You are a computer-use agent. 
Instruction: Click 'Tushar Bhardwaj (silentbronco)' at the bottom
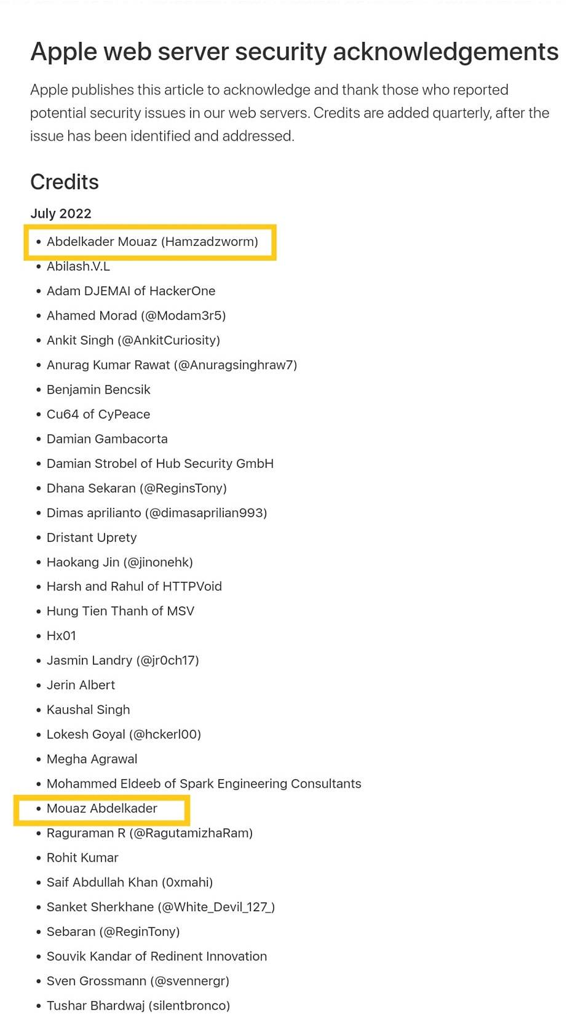[x=138, y=1005]
